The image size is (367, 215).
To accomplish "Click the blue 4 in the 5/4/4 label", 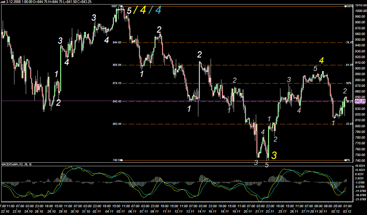I will pyautogui.click(x=158, y=10).
